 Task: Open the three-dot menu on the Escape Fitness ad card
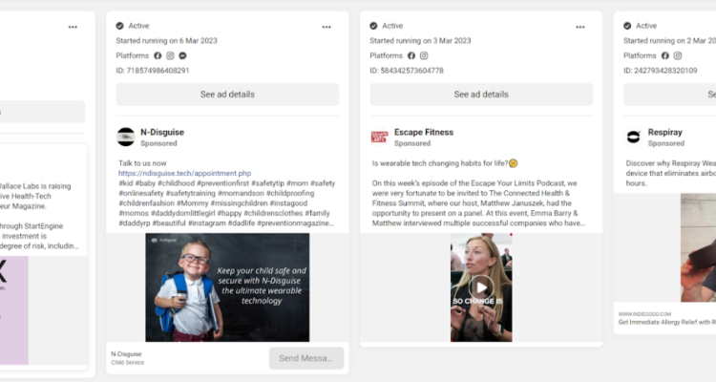click(x=579, y=27)
